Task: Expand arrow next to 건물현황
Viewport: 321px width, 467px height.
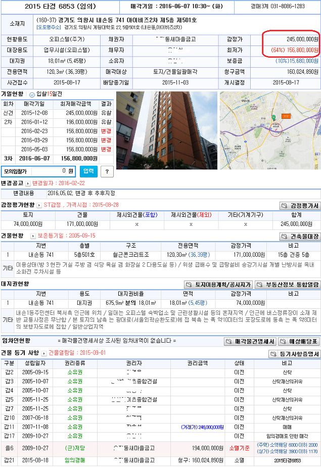Action: (33, 236)
